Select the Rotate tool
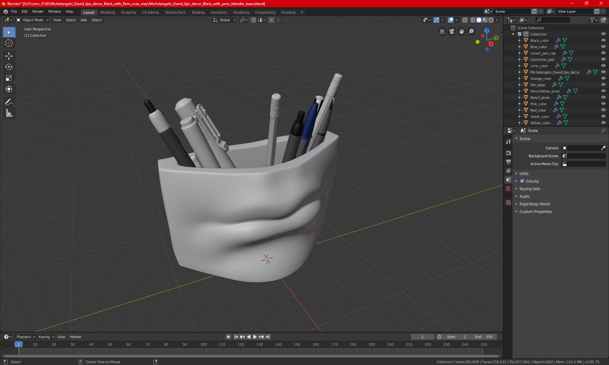Screen dimensions: 609x365 coord(9,67)
